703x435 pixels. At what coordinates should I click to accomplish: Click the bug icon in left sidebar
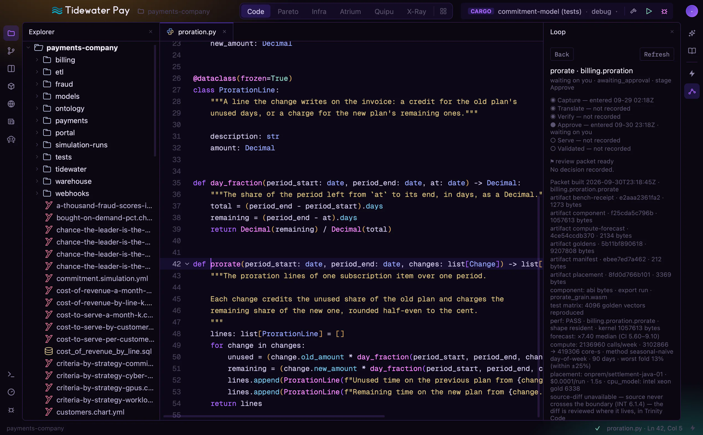pyautogui.click(x=11, y=410)
